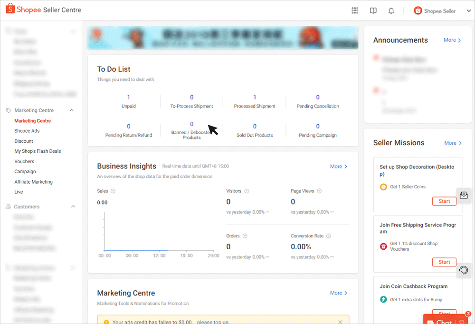Click the please top up link
Viewport: 475px width, 324px height.
[x=212, y=322]
